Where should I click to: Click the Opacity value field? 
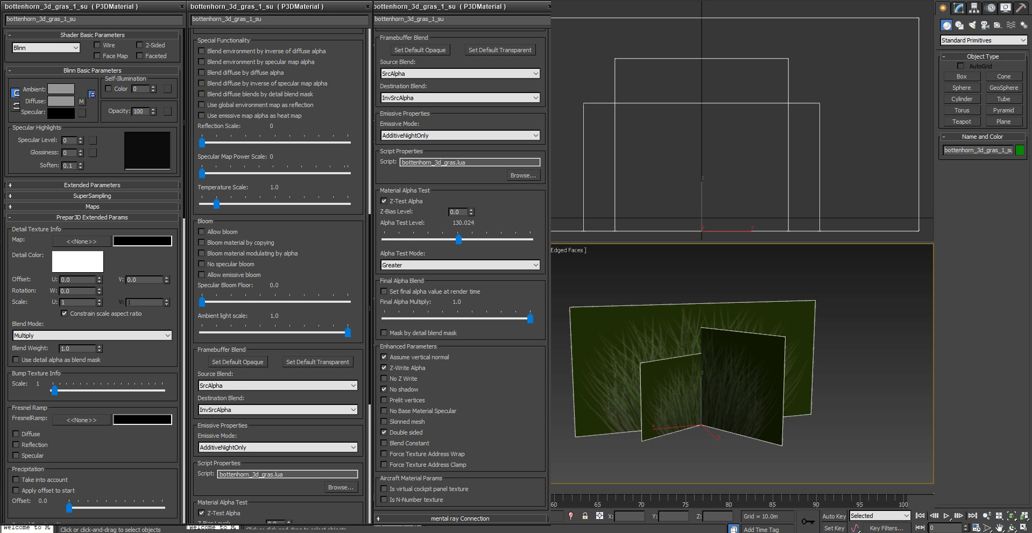coord(140,111)
